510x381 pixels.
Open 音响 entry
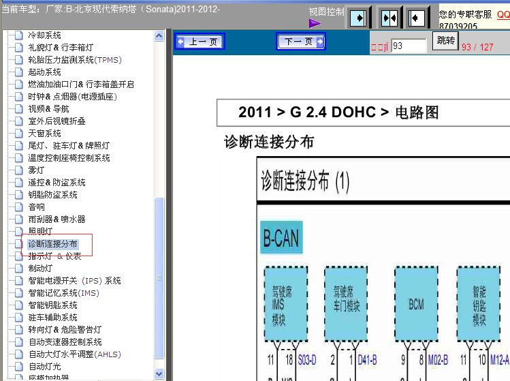(x=37, y=207)
